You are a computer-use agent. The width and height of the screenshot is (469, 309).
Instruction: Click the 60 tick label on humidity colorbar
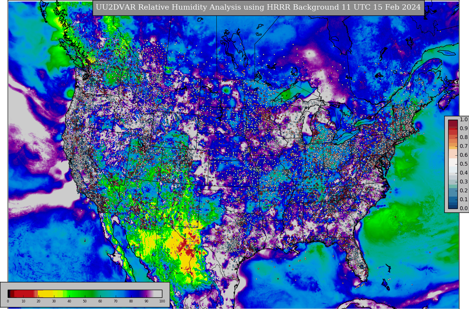[x=100, y=301]
